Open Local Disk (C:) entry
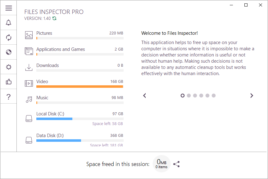 tap(74, 118)
